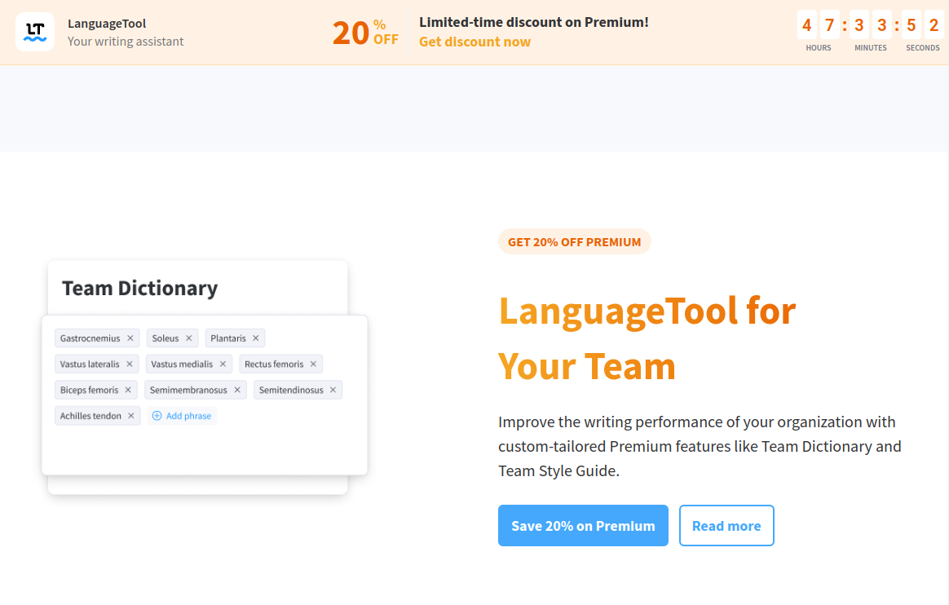This screenshot has width=949, height=605.
Task: Select the Semitendinosus tag text
Action: tap(291, 391)
